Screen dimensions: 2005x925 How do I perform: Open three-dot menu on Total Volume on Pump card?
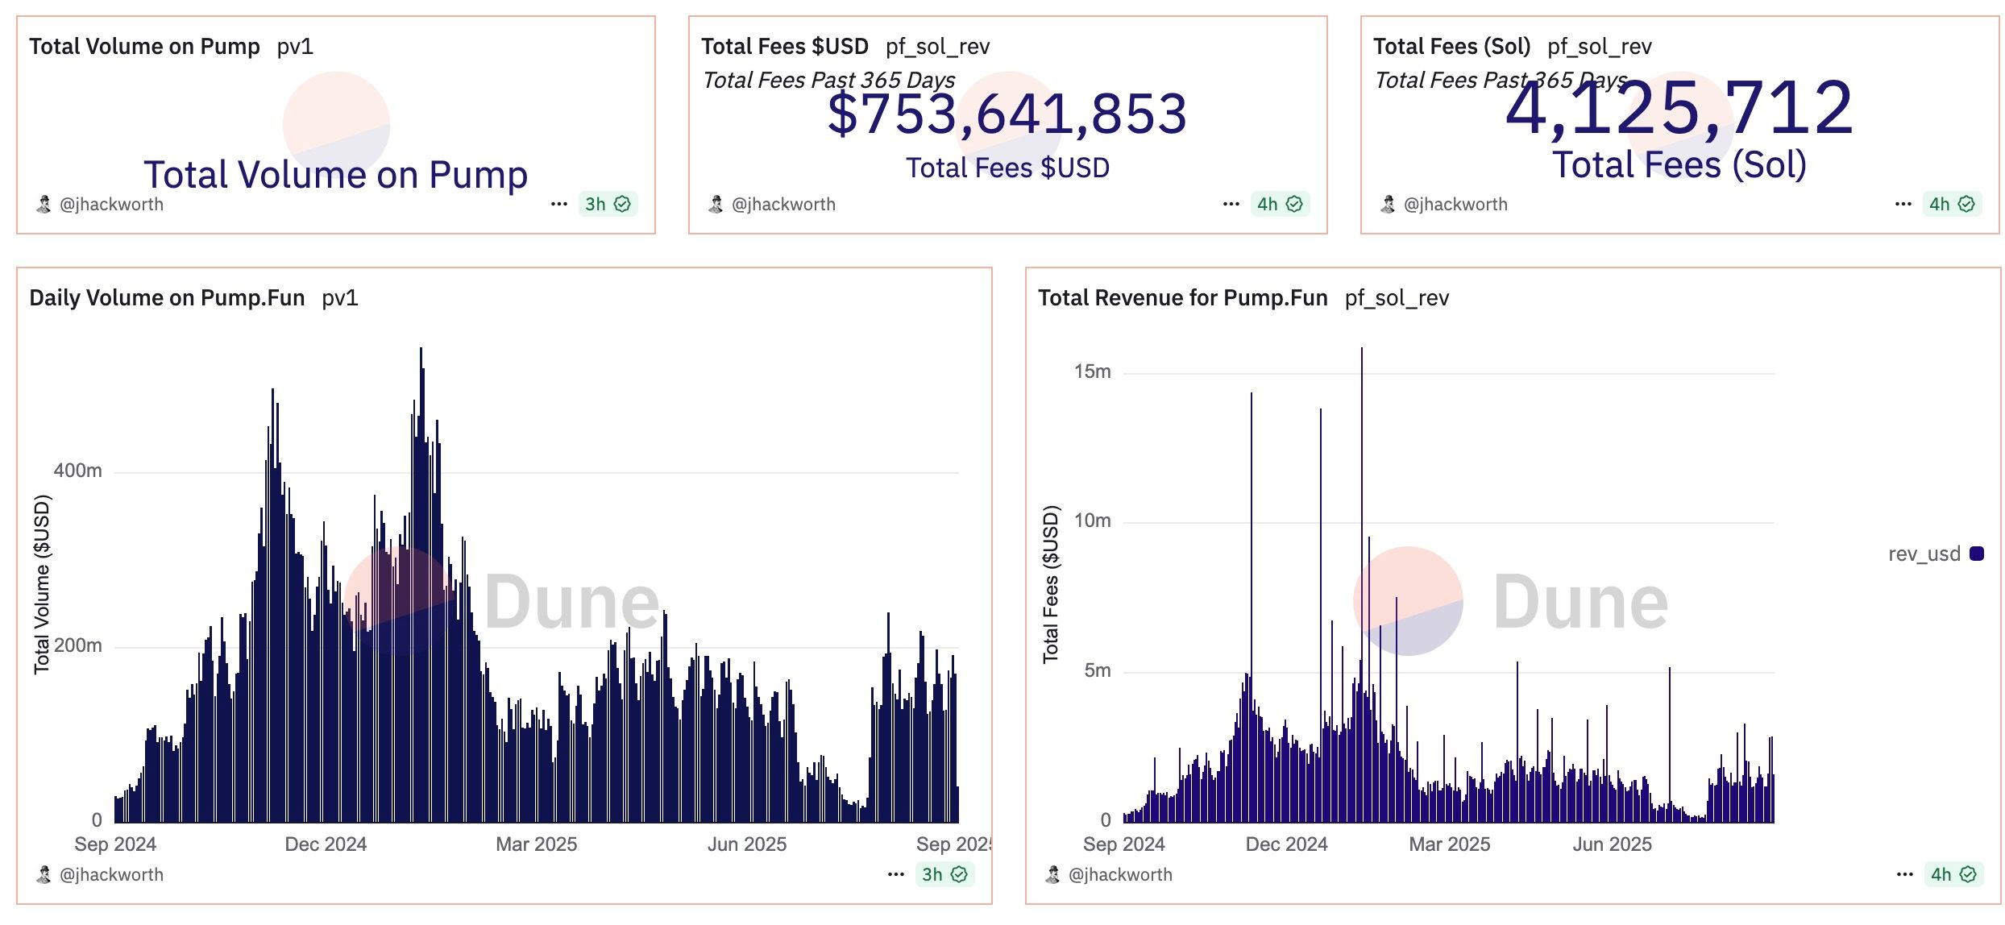(x=559, y=205)
